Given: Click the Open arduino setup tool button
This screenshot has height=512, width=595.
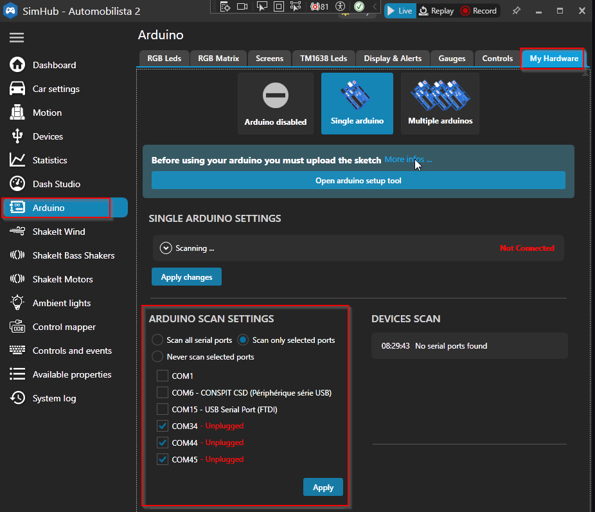Looking at the screenshot, I should pos(358,180).
